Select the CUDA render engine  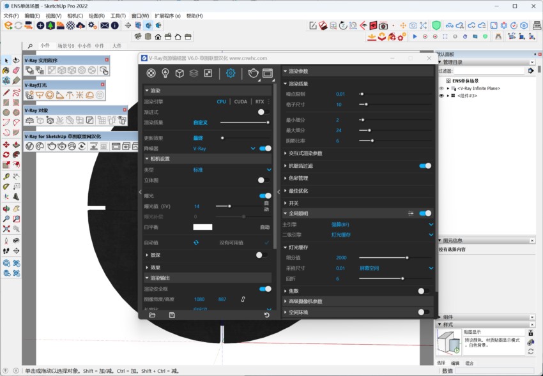click(240, 102)
